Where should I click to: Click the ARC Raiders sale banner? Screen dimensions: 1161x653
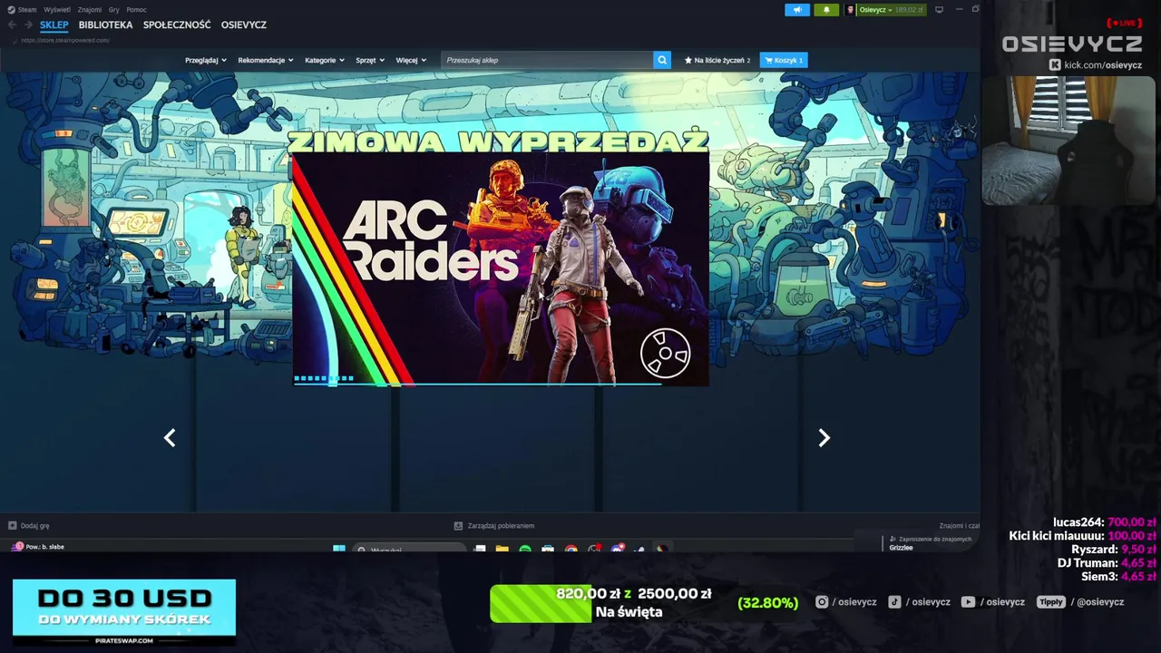(500, 268)
